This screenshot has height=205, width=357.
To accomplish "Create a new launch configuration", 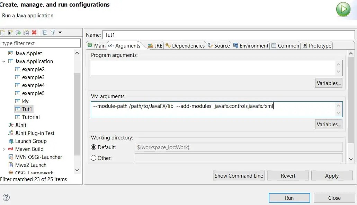I will (x=3, y=32).
